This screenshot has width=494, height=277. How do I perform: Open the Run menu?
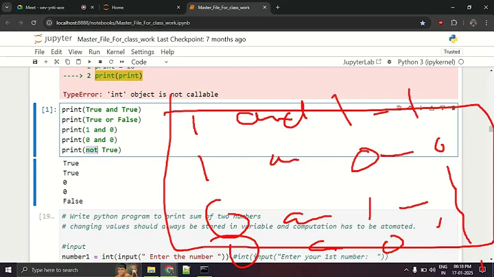click(x=94, y=52)
